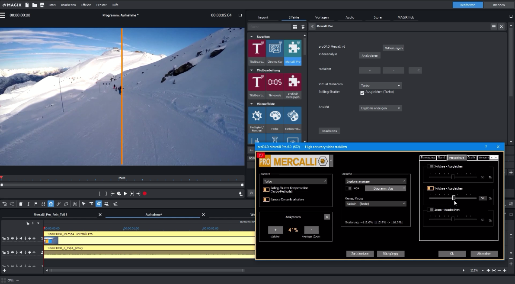Select the Mercalli Pro effect icon under Favoriten

[293, 49]
